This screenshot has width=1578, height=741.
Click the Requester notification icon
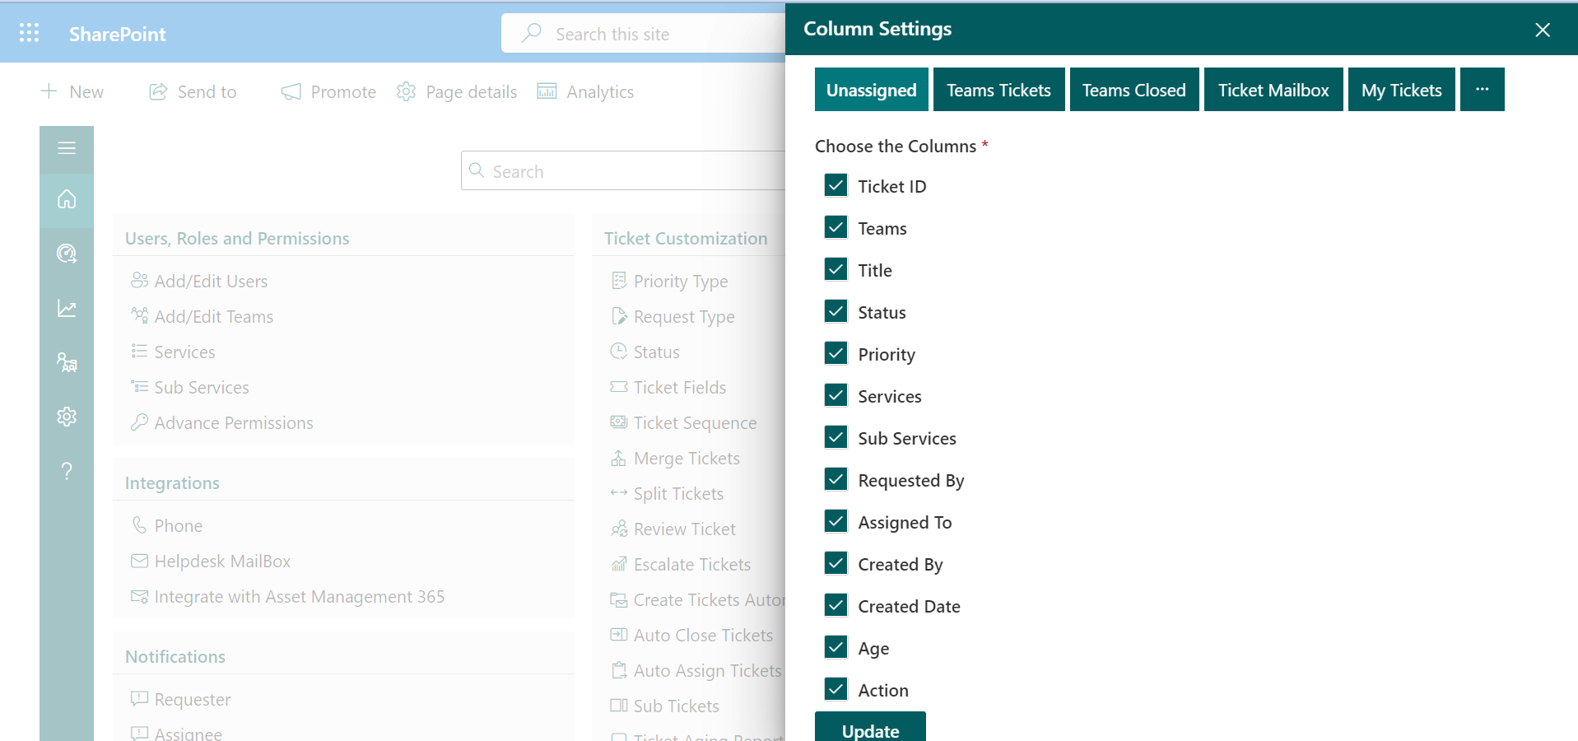[140, 699]
